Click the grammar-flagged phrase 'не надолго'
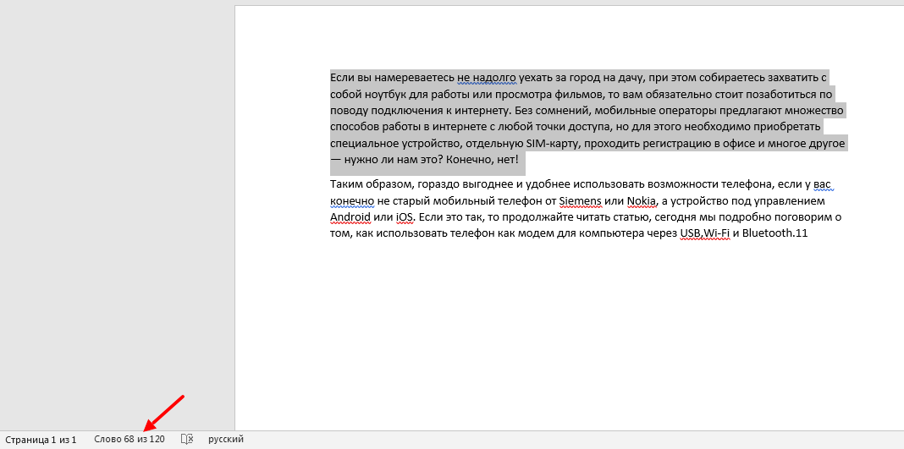904x449 pixels. [486, 78]
